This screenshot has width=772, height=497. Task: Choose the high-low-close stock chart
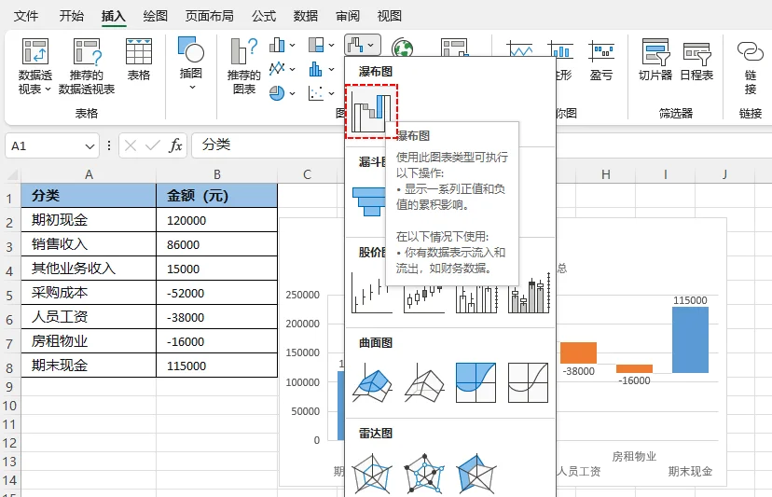[372, 293]
